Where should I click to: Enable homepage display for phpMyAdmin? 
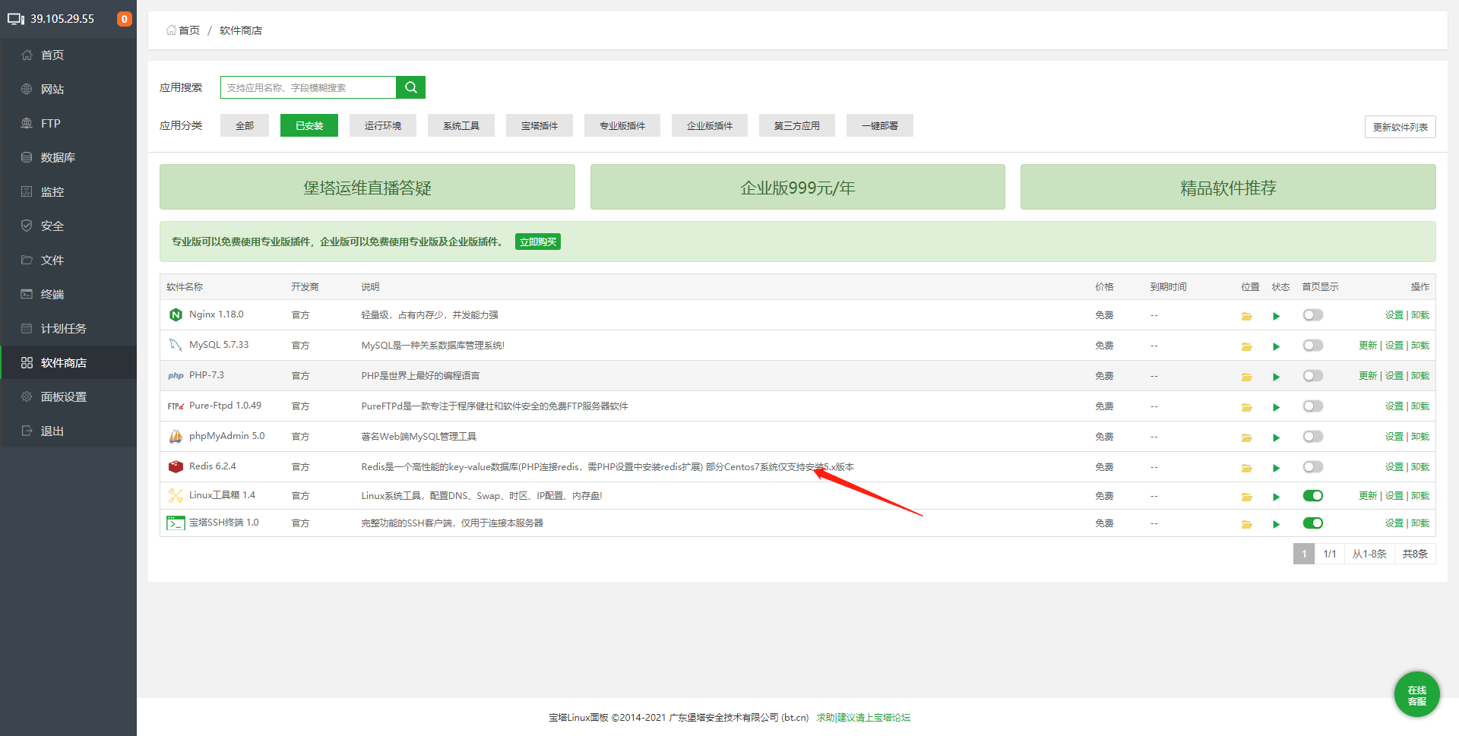click(x=1312, y=436)
